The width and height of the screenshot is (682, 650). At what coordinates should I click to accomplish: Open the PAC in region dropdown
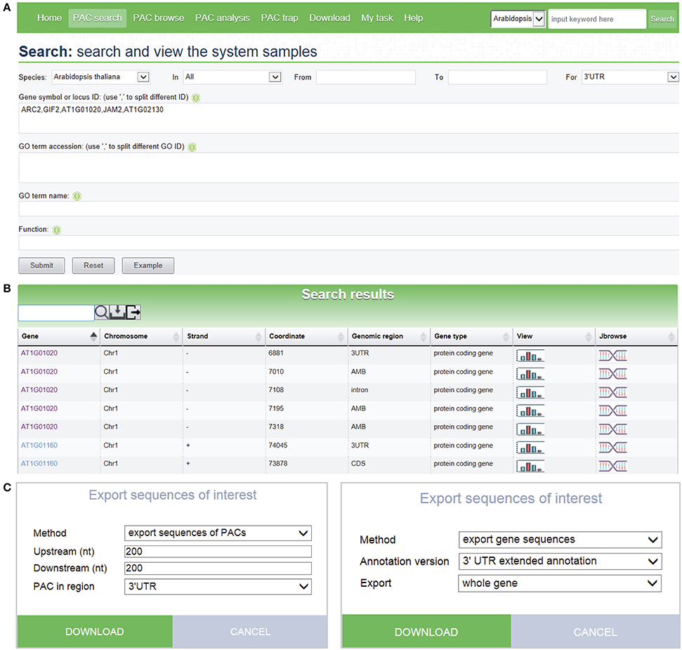tap(218, 587)
